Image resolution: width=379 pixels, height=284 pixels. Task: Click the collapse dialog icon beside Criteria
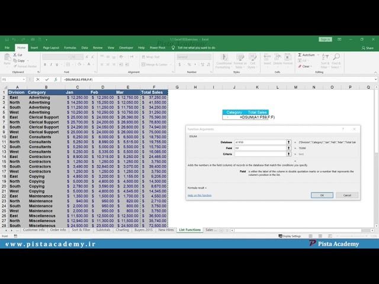[x=288, y=154]
